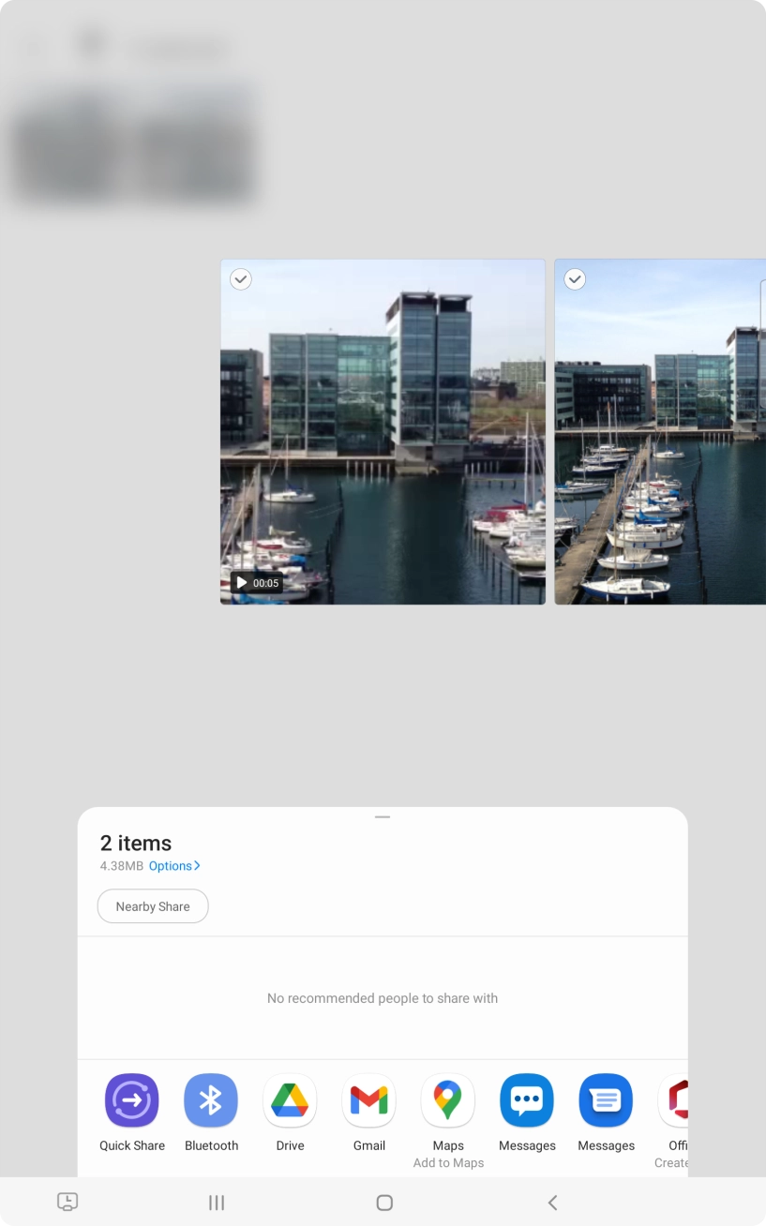Tap the first marina video thumbnail
766x1226 pixels.
pyautogui.click(x=383, y=431)
